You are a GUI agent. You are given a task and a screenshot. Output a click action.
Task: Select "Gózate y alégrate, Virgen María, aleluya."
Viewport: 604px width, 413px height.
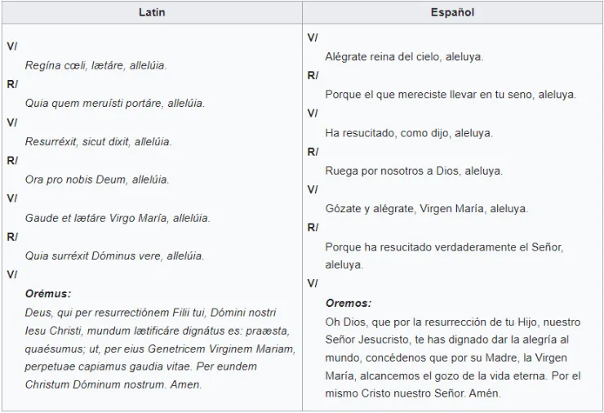point(426,208)
